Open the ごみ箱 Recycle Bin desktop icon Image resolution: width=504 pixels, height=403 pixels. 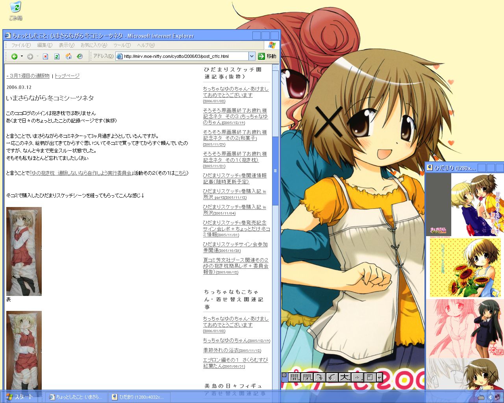[x=15, y=11]
